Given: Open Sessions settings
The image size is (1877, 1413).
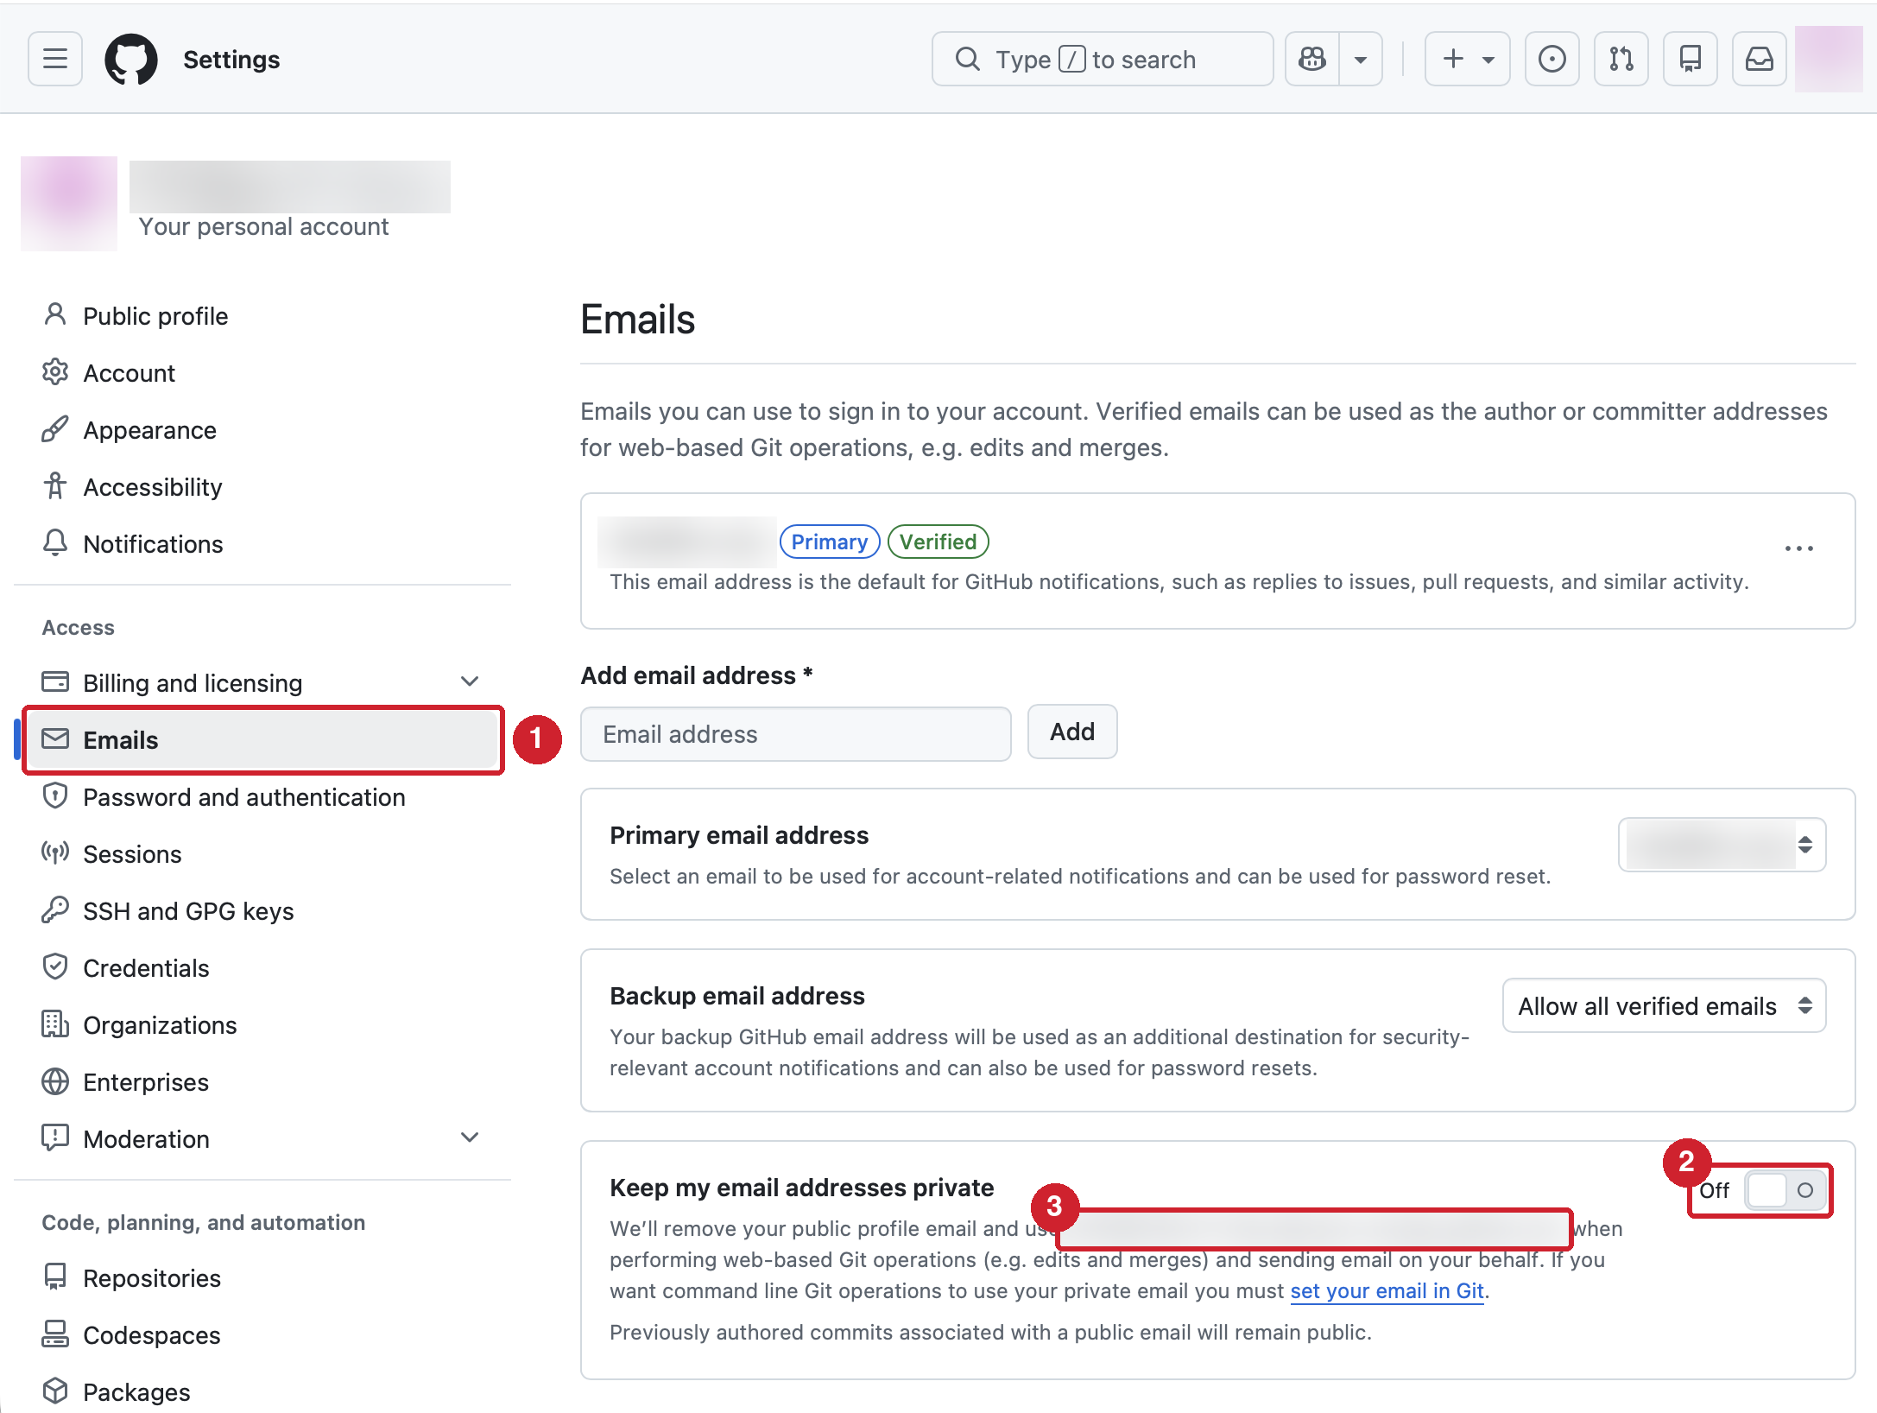Looking at the screenshot, I should 132,854.
